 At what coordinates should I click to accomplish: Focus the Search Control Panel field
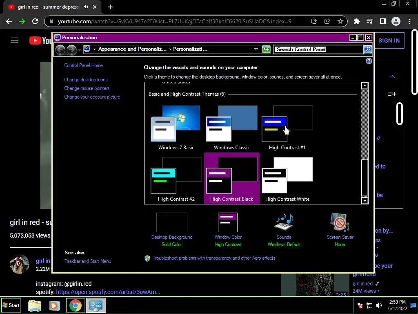point(318,49)
